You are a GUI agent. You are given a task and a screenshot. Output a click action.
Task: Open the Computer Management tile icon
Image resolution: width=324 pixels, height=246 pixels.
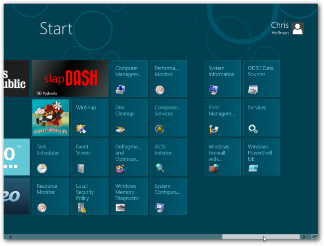pos(120,90)
